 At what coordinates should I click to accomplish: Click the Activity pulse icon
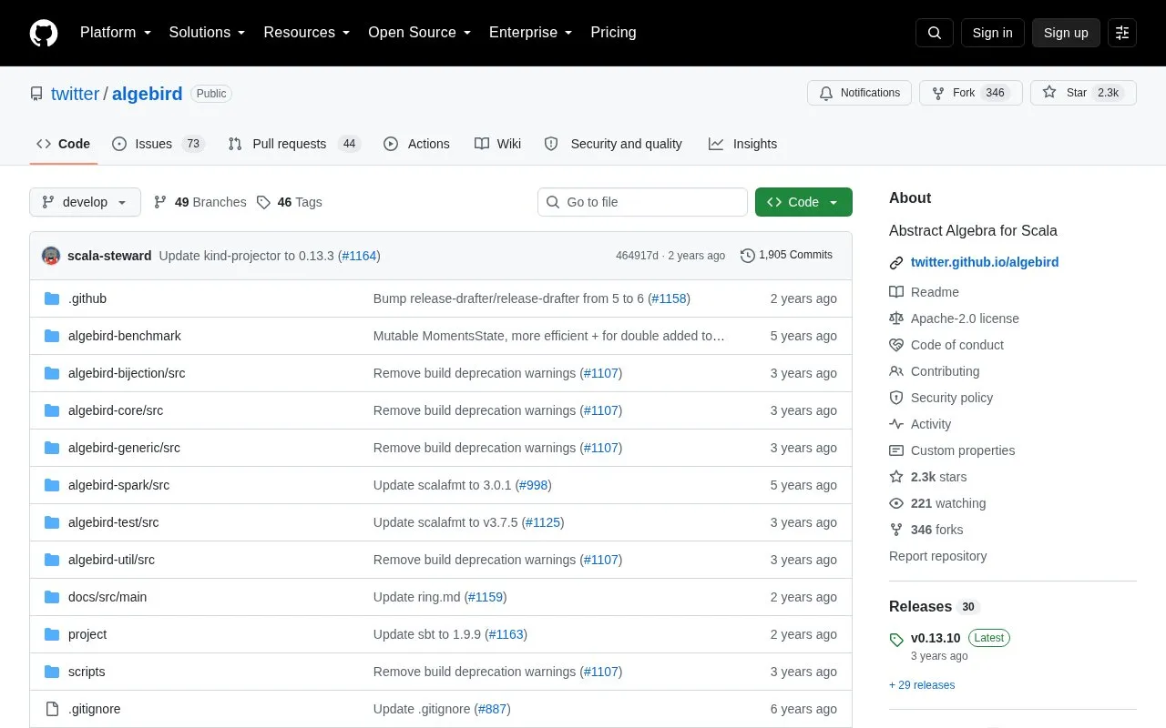896,424
